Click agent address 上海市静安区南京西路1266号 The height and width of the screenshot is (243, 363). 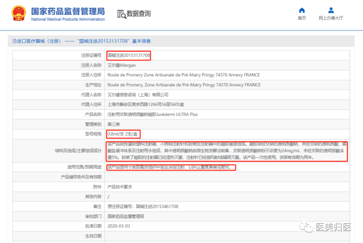coord(146,104)
